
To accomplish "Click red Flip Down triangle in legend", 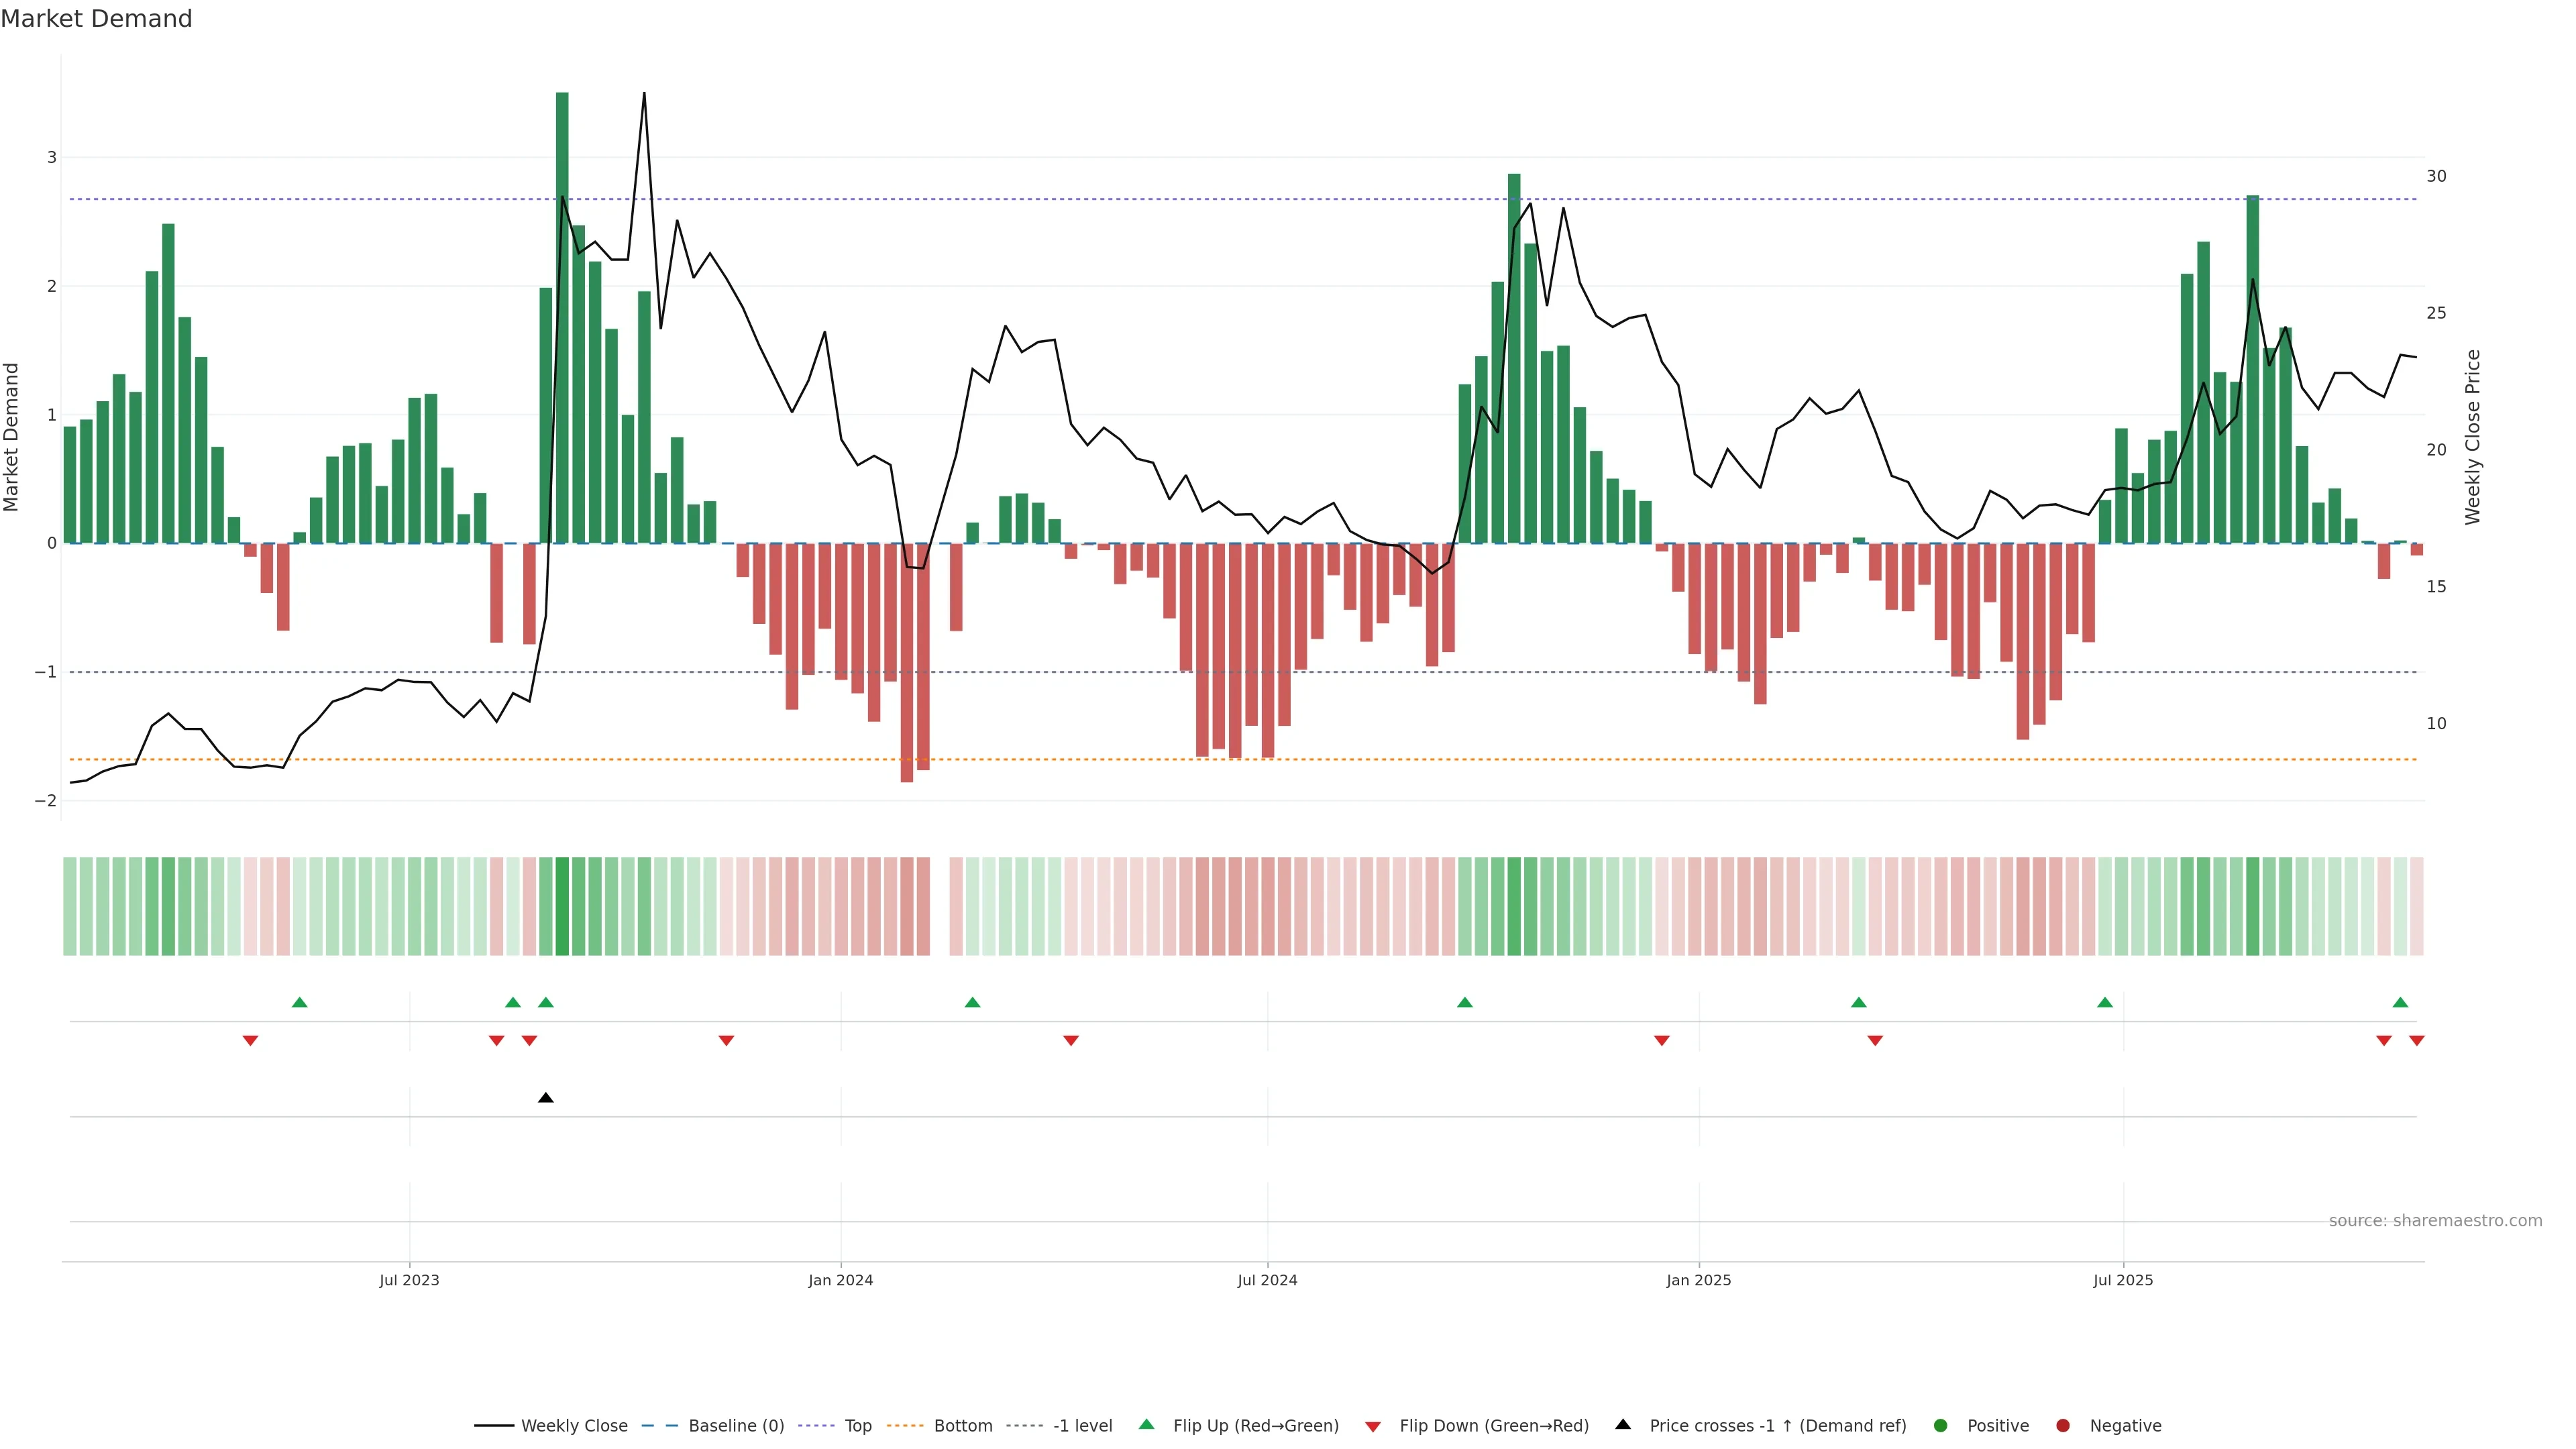I will (1373, 1427).
